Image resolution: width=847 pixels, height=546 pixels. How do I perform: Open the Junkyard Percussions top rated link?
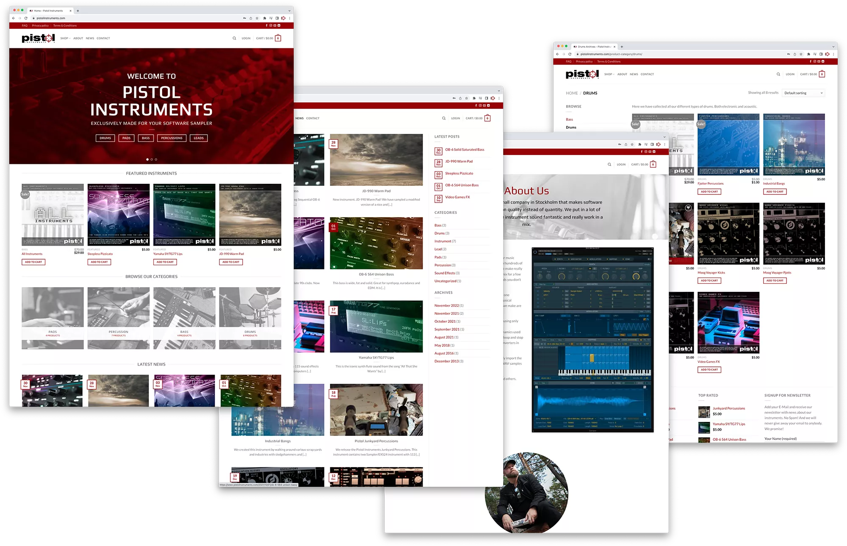pyautogui.click(x=729, y=408)
